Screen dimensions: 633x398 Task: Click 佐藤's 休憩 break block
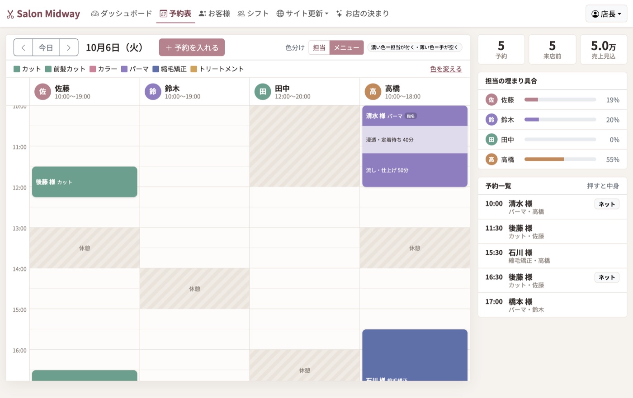point(85,248)
